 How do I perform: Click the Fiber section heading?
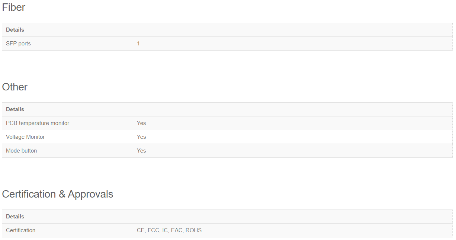[x=14, y=7]
